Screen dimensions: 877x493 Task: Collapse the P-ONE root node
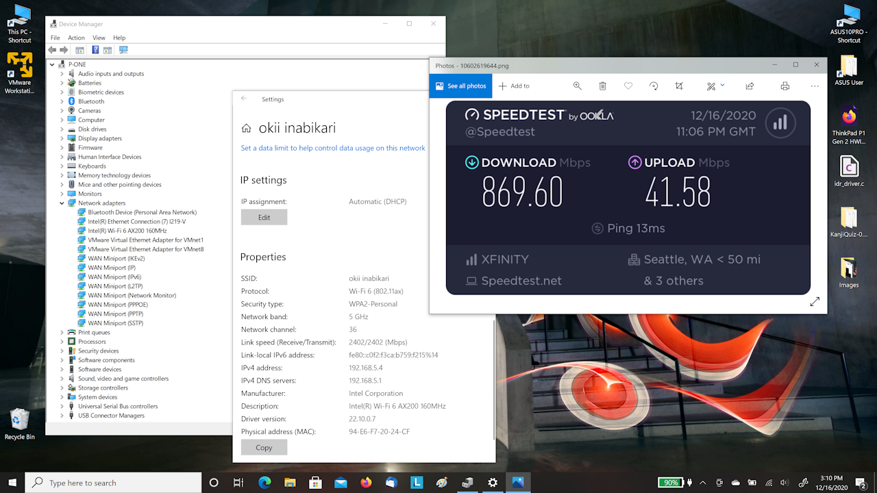tap(53, 64)
